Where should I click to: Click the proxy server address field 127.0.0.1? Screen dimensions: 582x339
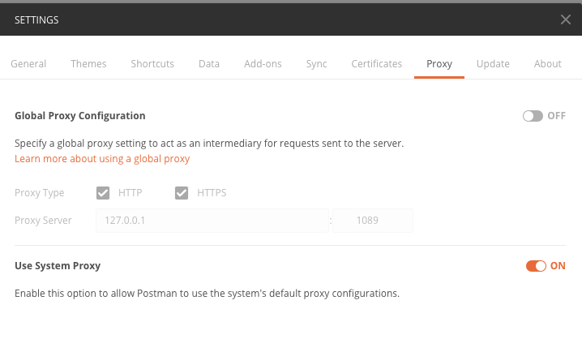click(212, 221)
